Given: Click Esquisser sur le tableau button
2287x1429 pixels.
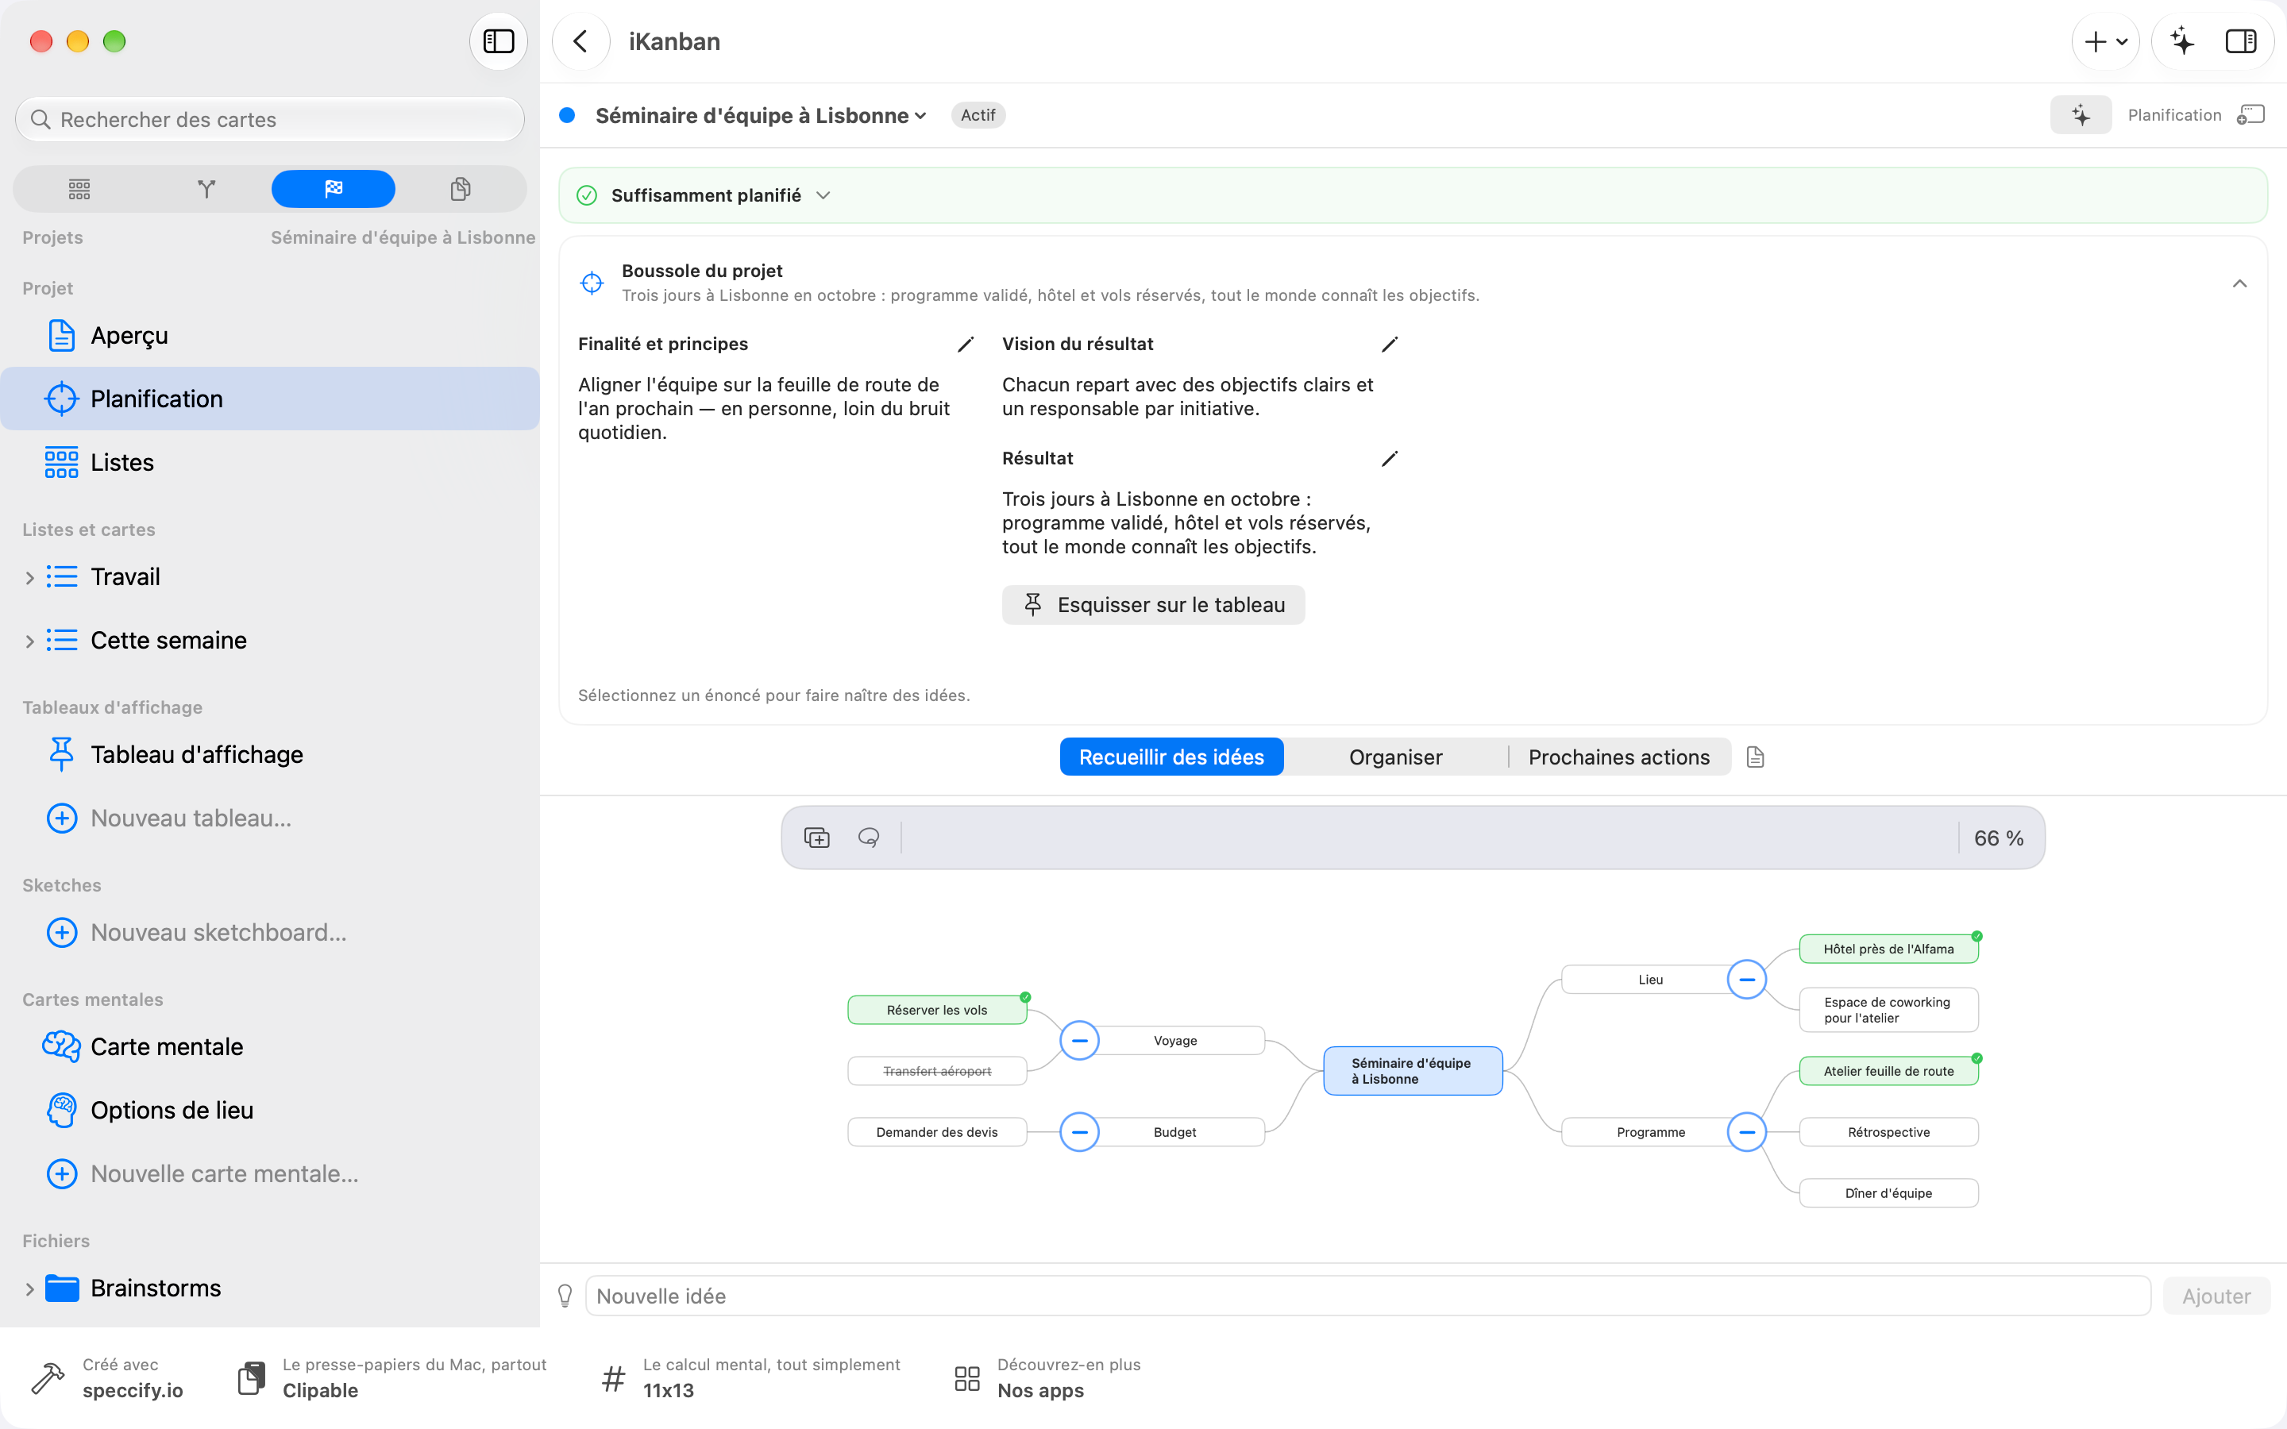Looking at the screenshot, I should click(1153, 605).
